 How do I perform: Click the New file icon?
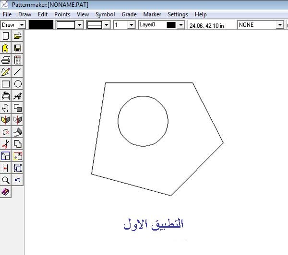click(6, 36)
